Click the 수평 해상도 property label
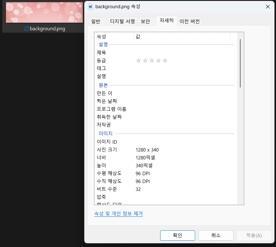Screen dimensions: 276x247 tap(109, 173)
